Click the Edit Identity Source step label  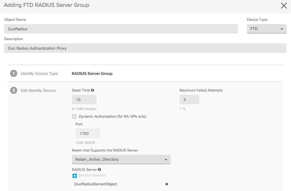38,90
